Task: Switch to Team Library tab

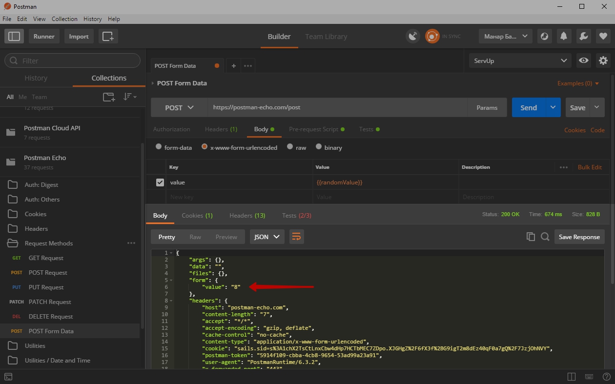Action: click(326, 37)
